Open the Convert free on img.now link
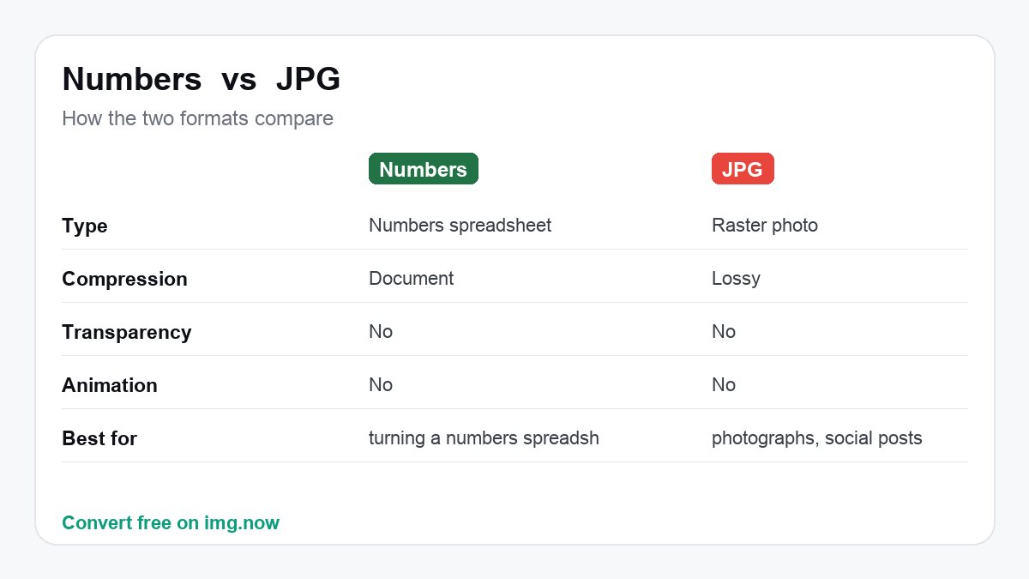Viewport: 1029px width, 579px height. tap(171, 522)
